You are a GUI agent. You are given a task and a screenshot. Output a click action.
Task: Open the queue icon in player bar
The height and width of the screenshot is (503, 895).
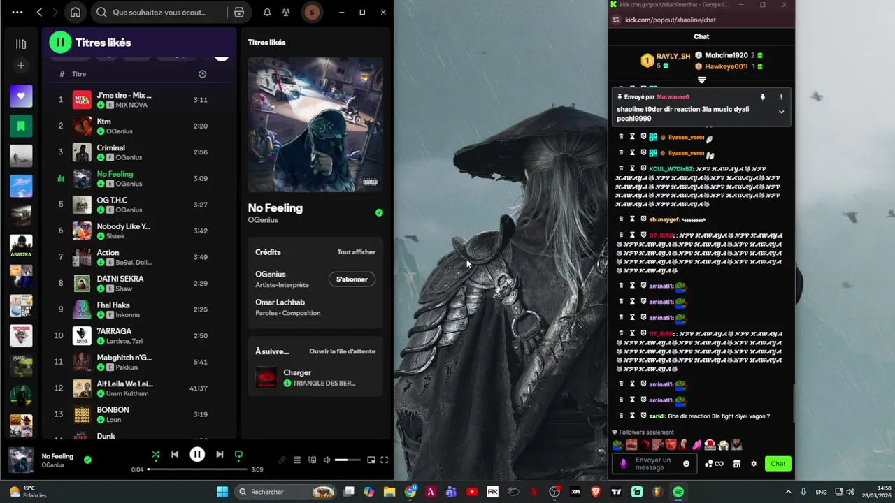pyautogui.click(x=297, y=460)
